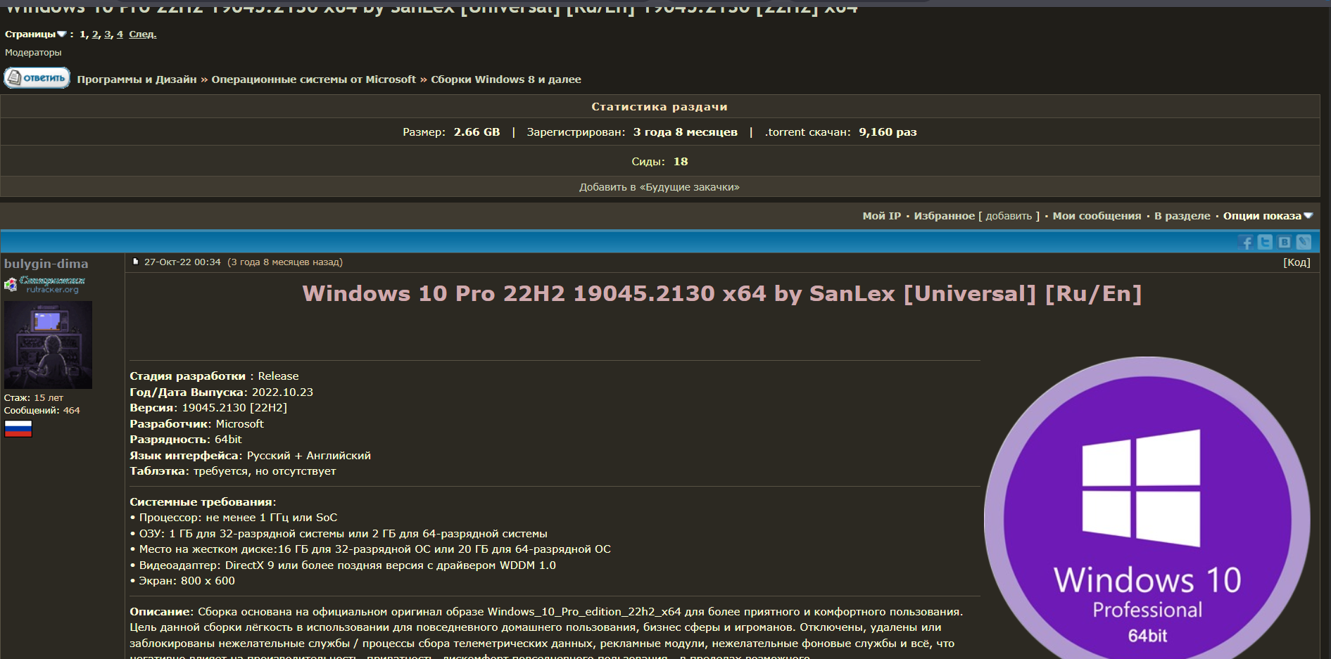The height and width of the screenshot is (659, 1331).
Task: Open Мои сообщения
Action: (x=1097, y=216)
